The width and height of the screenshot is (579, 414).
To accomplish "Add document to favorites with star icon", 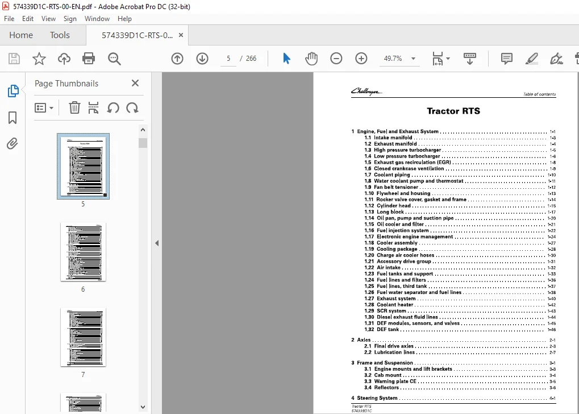I will click(x=39, y=59).
